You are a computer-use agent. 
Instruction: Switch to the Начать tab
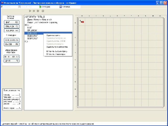[6, 7]
